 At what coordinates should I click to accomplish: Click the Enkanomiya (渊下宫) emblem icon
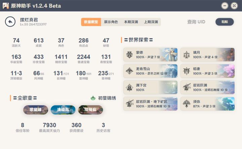pyautogui.click(x=129, y=87)
